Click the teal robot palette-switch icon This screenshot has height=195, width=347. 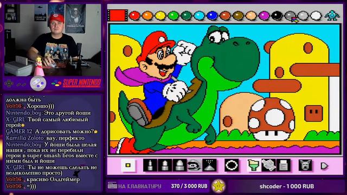(332, 16)
